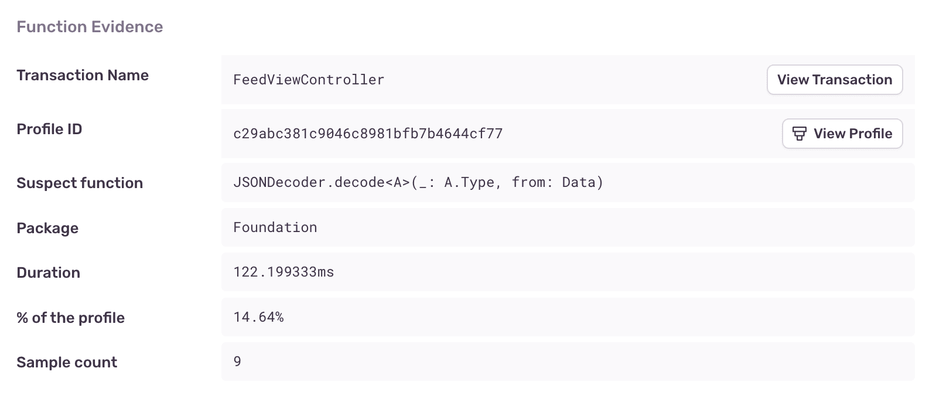
Task: Click the Duration value 122.199333ms
Action: coord(284,272)
